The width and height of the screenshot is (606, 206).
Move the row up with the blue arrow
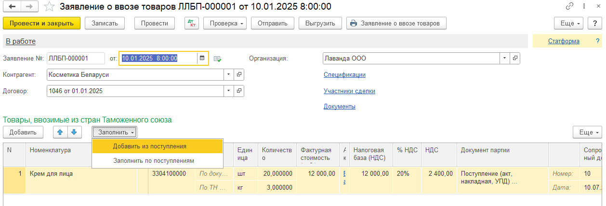tap(60, 132)
